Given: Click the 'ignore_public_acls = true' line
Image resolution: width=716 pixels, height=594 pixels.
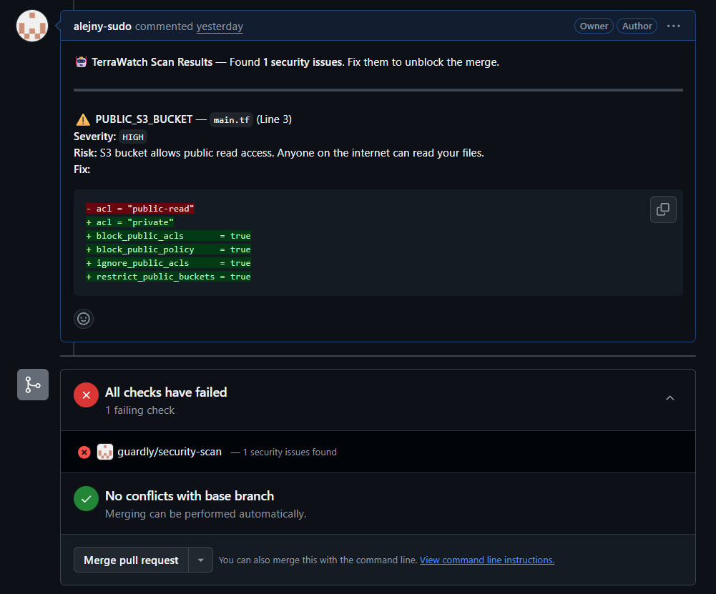Looking at the screenshot, I should [169, 263].
